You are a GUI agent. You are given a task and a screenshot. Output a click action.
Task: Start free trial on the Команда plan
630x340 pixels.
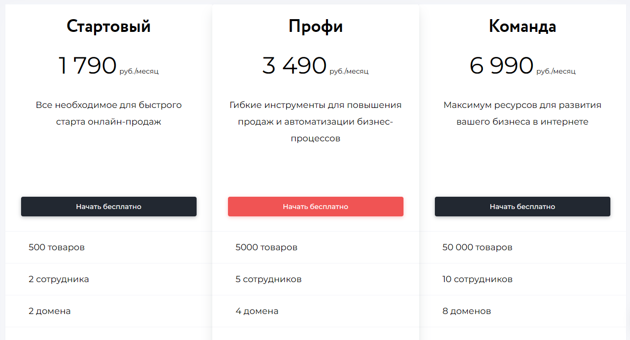click(x=522, y=207)
